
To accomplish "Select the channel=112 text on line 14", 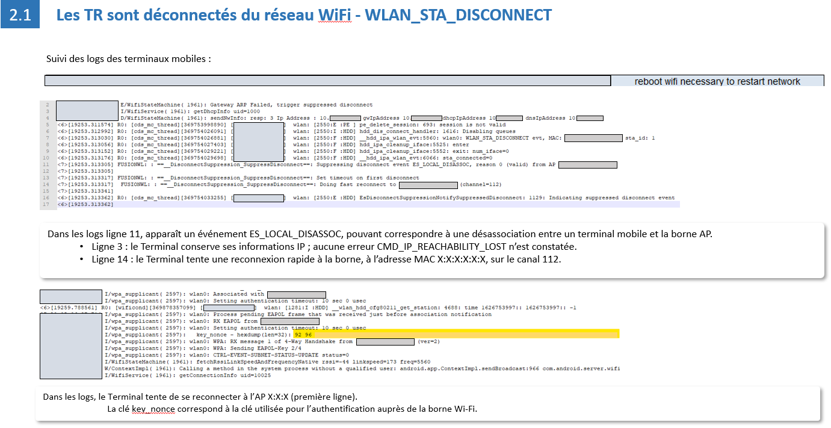I will coord(481,184).
